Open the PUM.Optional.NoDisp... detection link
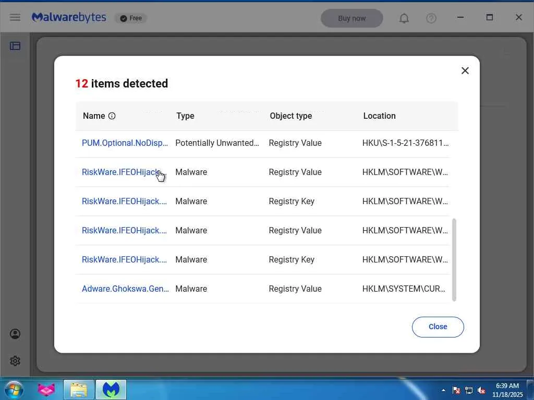The width and height of the screenshot is (534, 400). [125, 143]
